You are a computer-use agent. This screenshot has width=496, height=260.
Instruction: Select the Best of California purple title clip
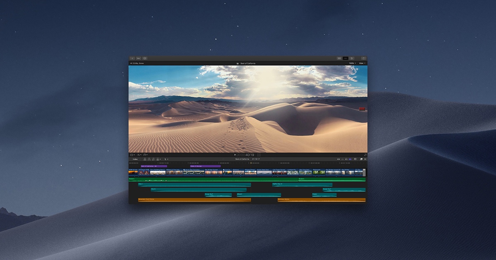coord(154,166)
